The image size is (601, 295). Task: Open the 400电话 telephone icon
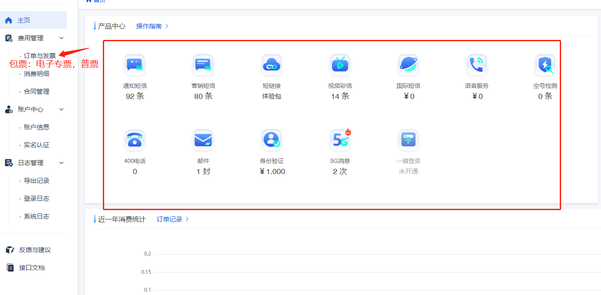coord(135,140)
